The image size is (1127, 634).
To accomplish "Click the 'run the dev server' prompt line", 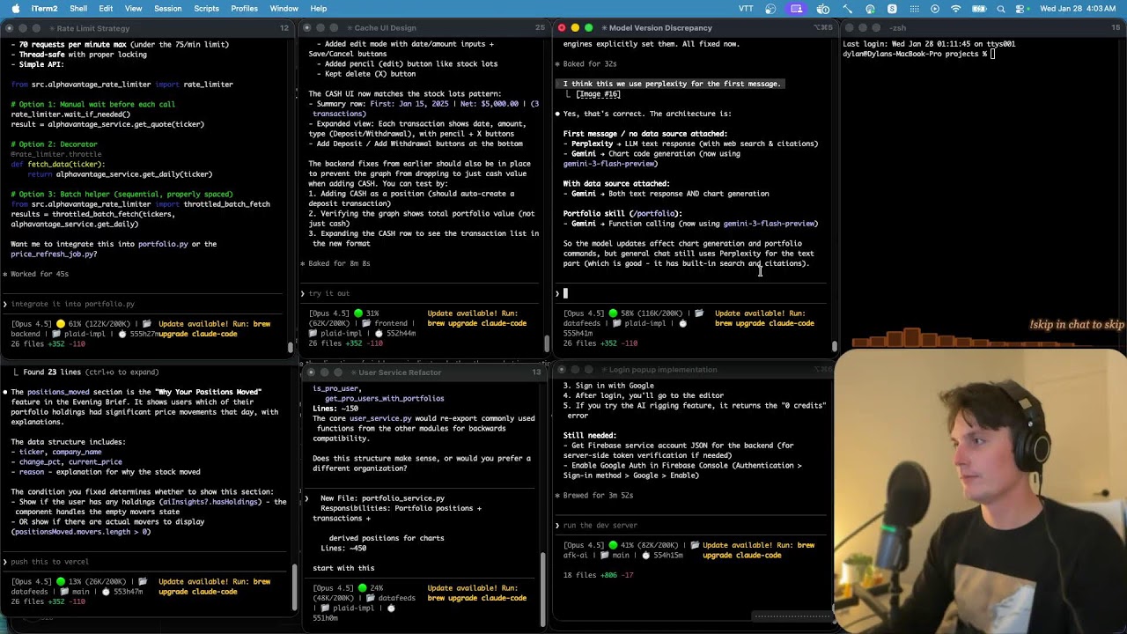I will coord(600,526).
